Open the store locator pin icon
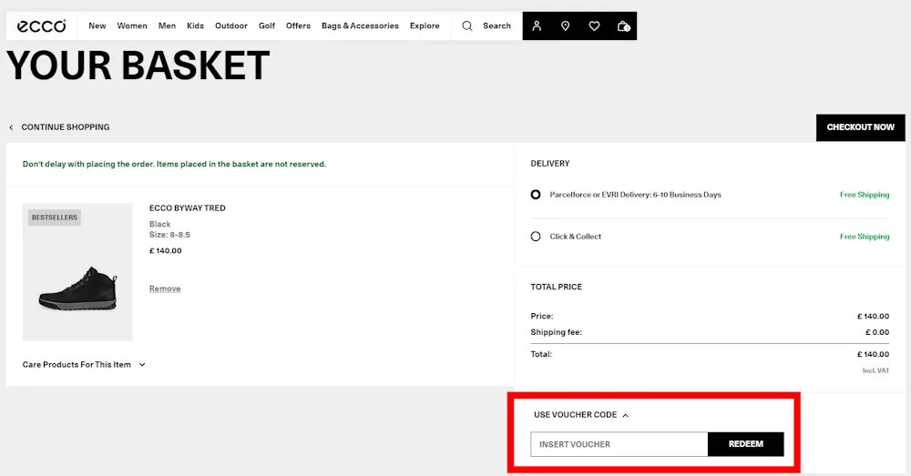This screenshot has width=911, height=476. pyautogui.click(x=566, y=25)
